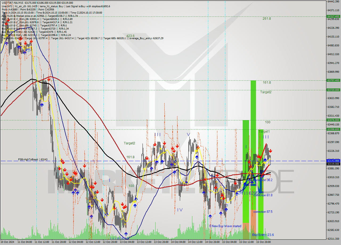Viewport: 341px width, 245px height.
Task: Click the 14 Oct 20:00 time label
Action: click(x=213, y=242)
